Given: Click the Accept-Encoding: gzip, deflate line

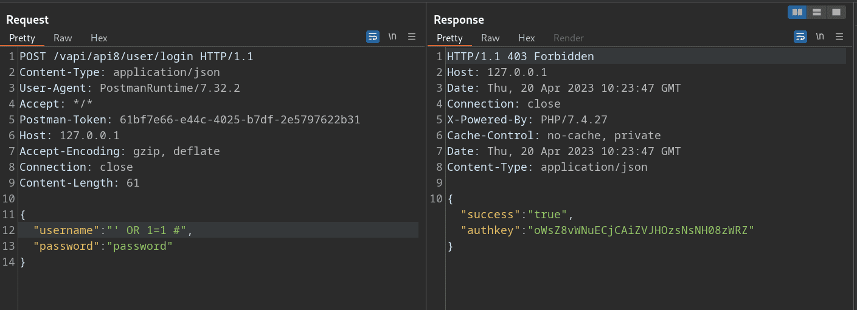Looking at the screenshot, I should coord(120,151).
